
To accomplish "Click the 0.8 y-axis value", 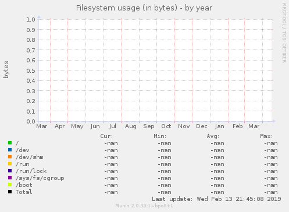I will [x=31, y=40].
